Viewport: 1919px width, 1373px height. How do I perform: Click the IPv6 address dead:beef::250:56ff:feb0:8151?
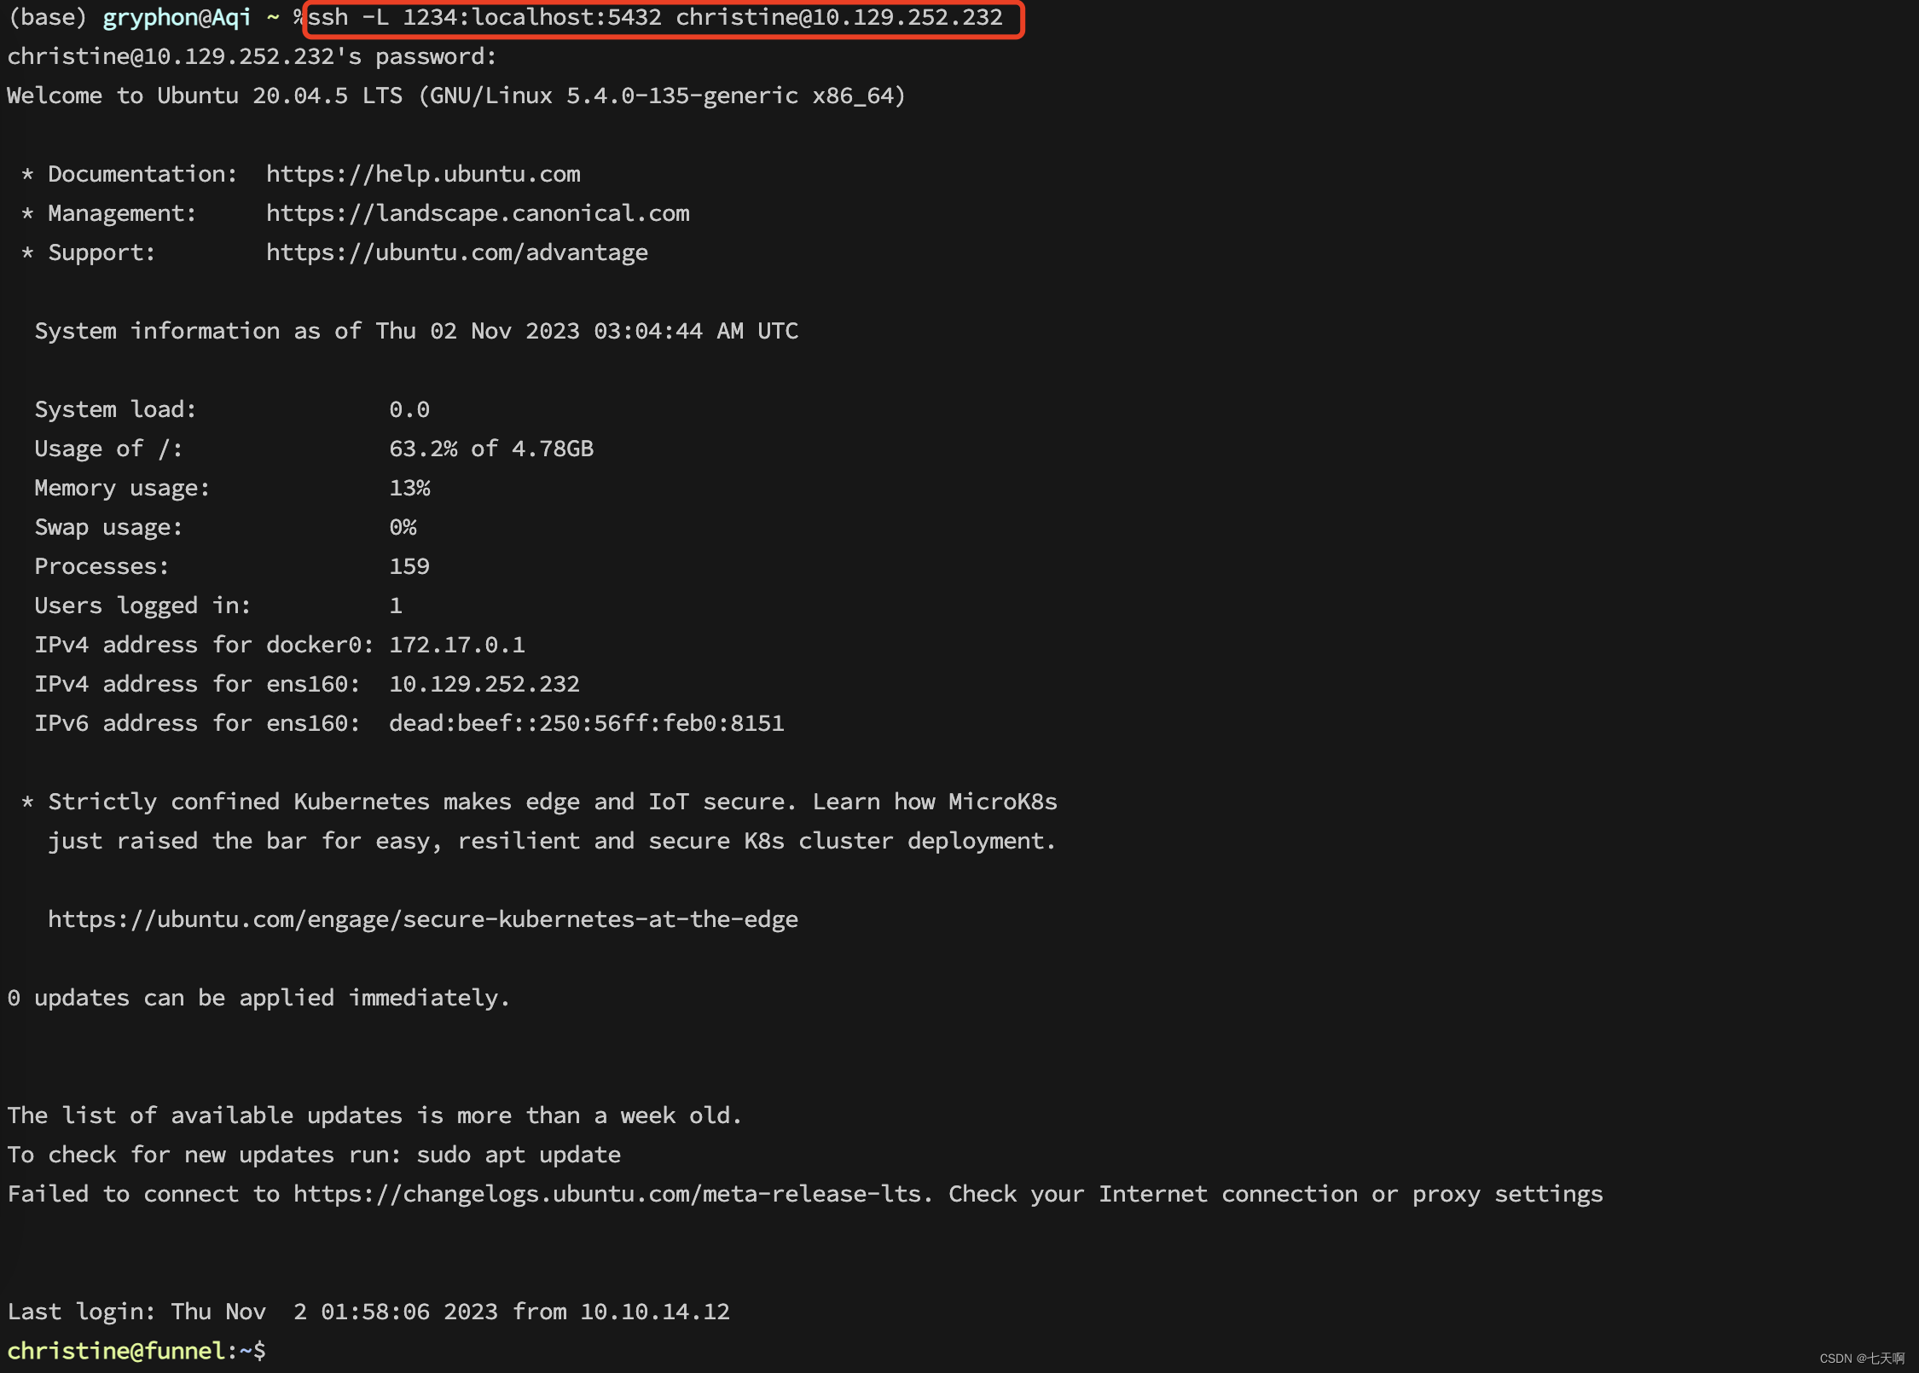click(586, 723)
